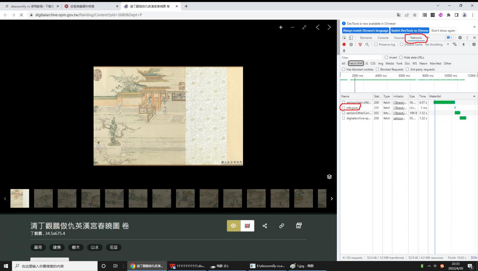Open the Network tab in DevTools
This screenshot has width=478, height=271.
pyautogui.click(x=416, y=38)
